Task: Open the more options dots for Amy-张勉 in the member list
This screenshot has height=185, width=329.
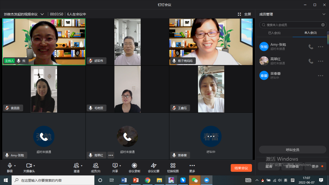Action: tap(321, 47)
